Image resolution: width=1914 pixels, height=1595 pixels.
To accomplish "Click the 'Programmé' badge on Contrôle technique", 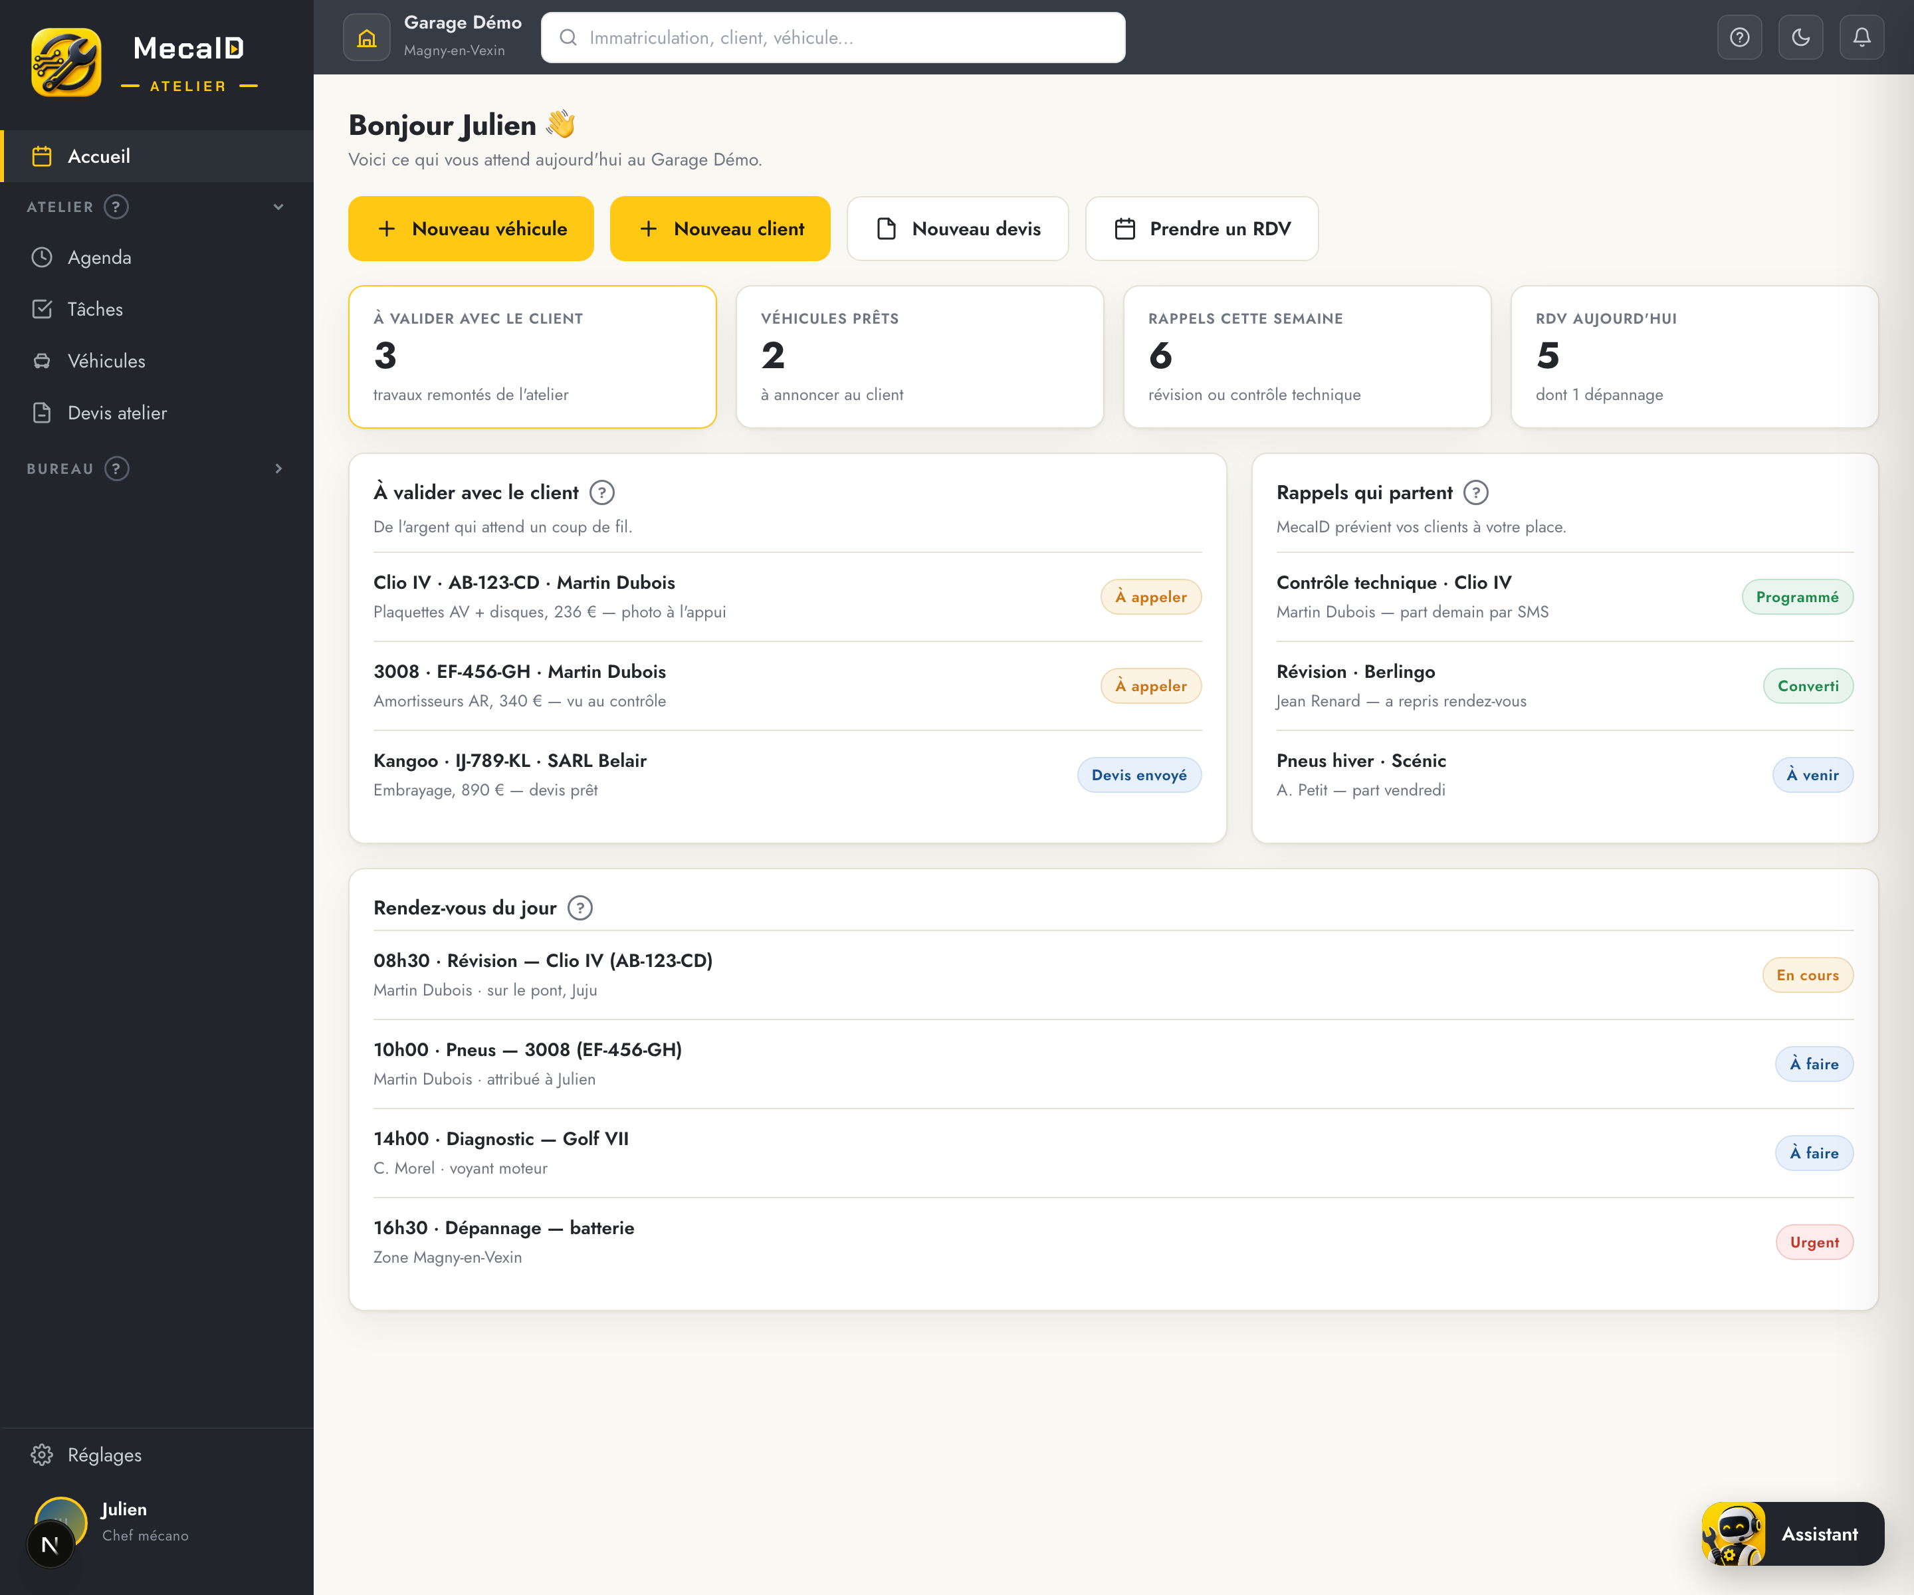I will [1797, 597].
